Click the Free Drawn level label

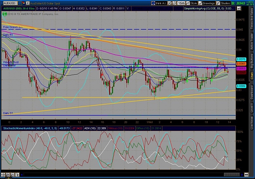[x=13, y=27]
